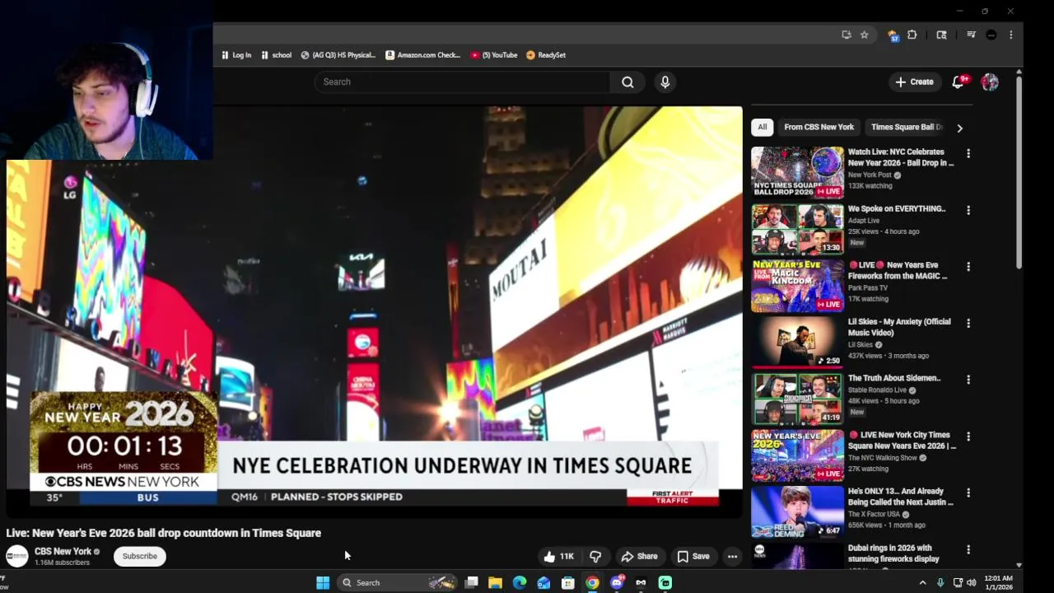Open YouTube notifications bell

pyautogui.click(x=958, y=82)
